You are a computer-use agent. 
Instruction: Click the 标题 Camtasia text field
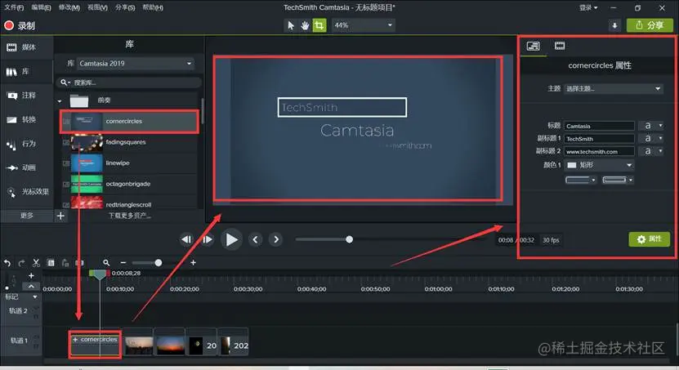[x=599, y=126]
